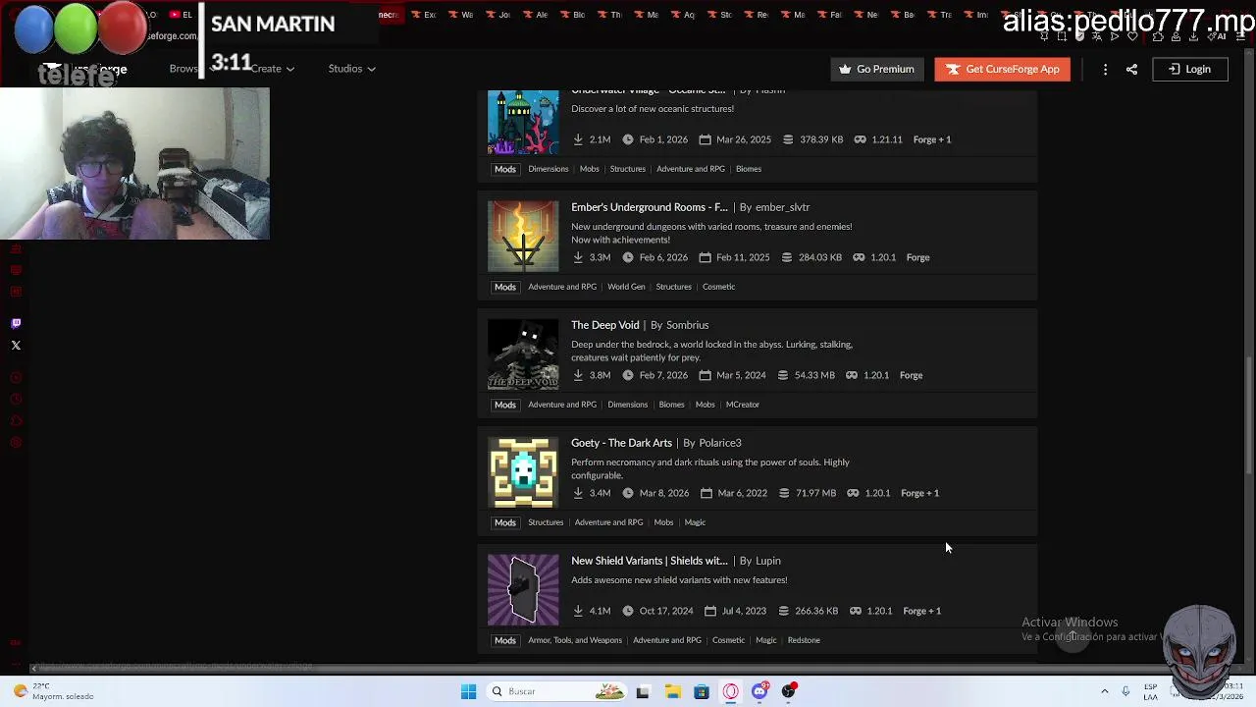This screenshot has height=707, width=1256.
Task: Switch to the YouTube 'EL' browser tab
Action: coord(182,15)
